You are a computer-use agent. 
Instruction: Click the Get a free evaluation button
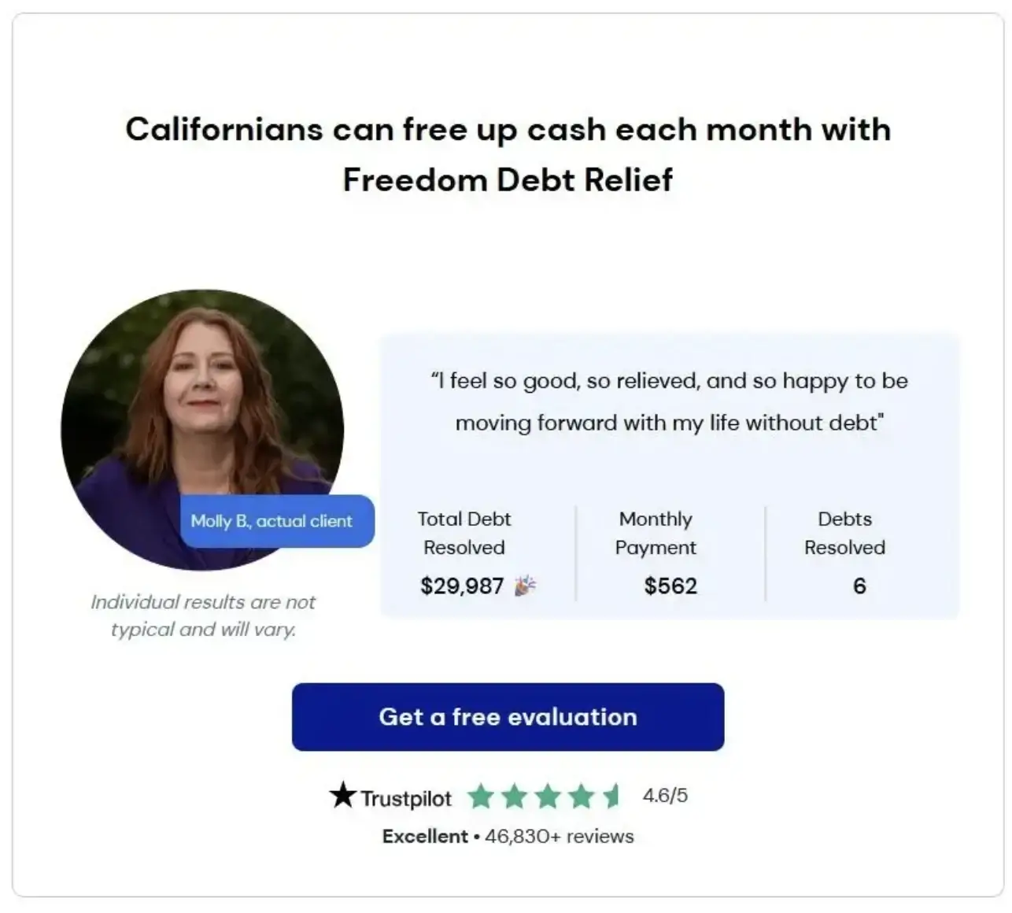click(508, 716)
